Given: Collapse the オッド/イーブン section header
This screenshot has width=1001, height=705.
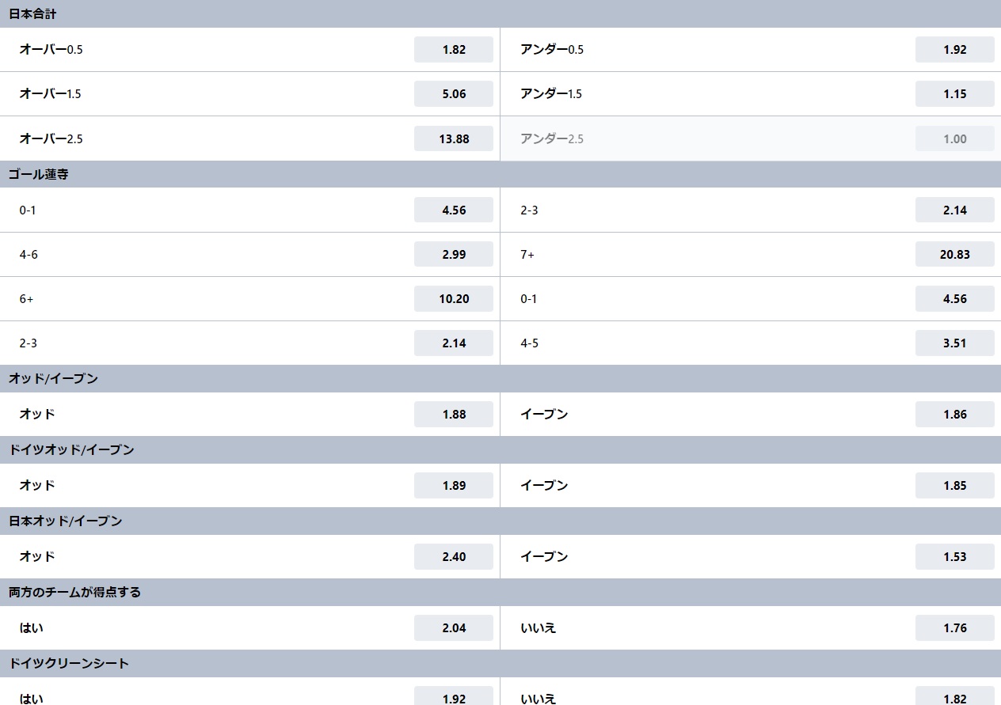Looking at the screenshot, I should (x=500, y=378).
